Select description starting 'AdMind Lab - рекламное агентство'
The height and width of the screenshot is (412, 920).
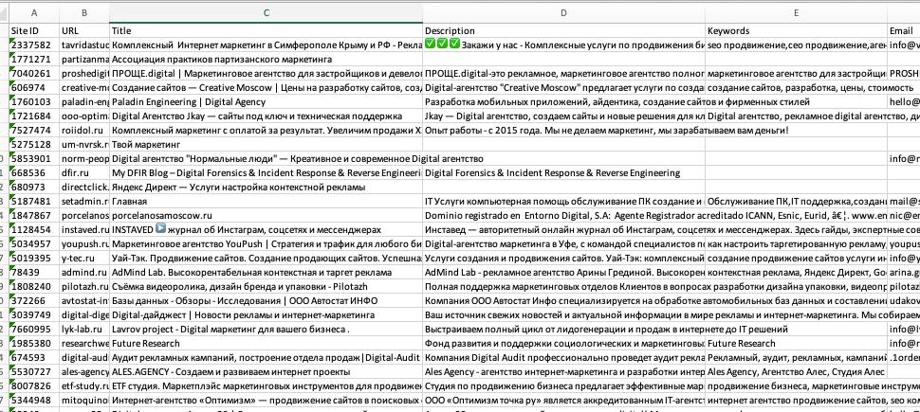tap(563, 272)
